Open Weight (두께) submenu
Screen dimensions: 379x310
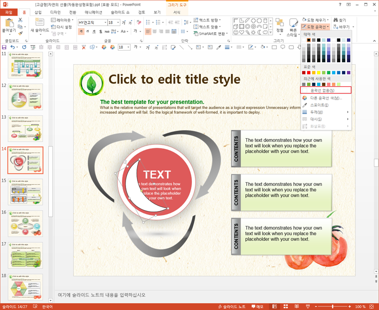click(326, 112)
